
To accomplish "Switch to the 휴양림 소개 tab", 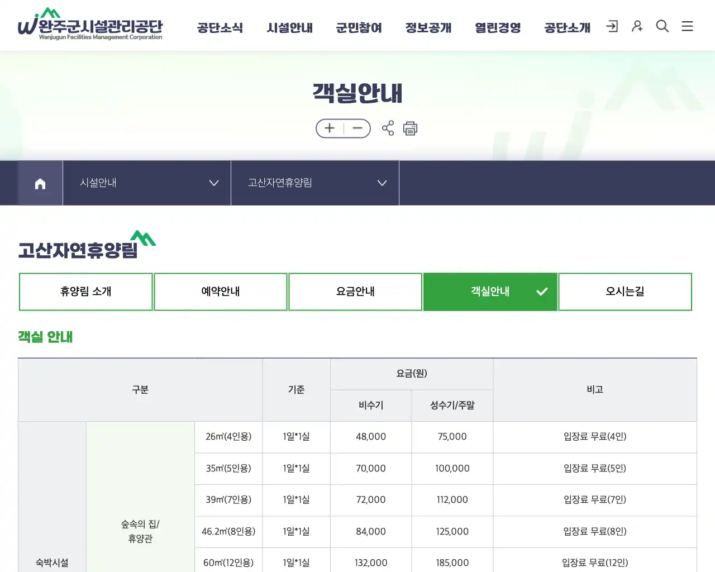I will (x=86, y=292).
